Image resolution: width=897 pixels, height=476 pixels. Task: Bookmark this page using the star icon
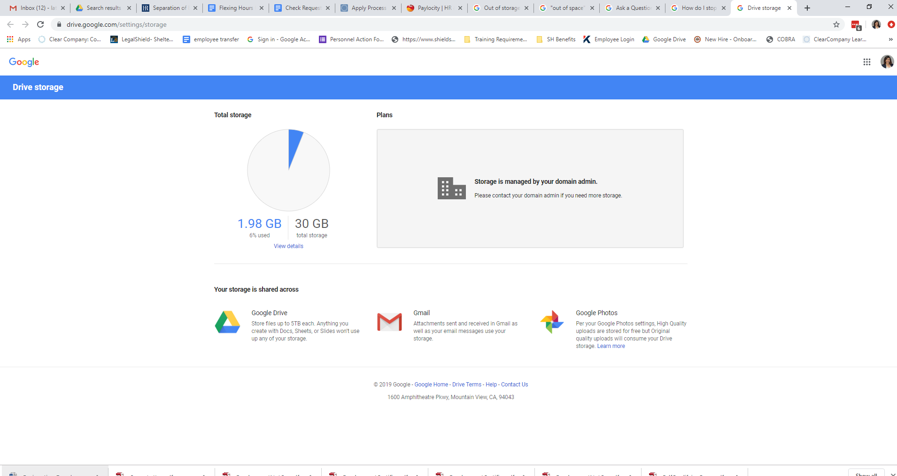point(836,24)
